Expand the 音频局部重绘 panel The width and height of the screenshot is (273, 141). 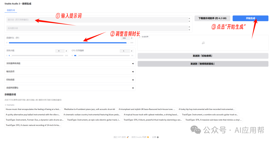(x=70, y=88)
